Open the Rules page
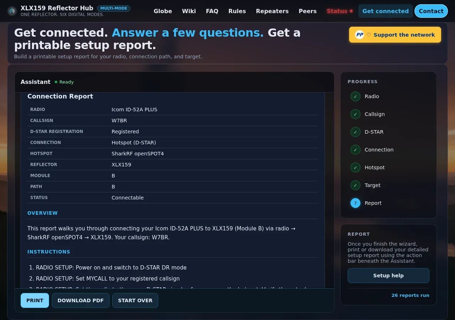The height and width of the screenshot is (320, 455). coord(237,11)
